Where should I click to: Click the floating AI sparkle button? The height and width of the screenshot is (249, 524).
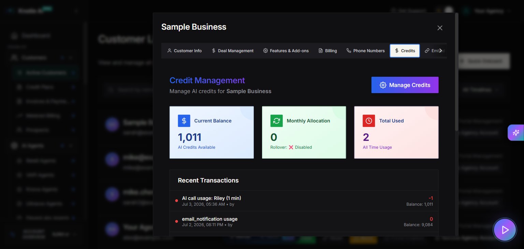(x=516, y=133)
